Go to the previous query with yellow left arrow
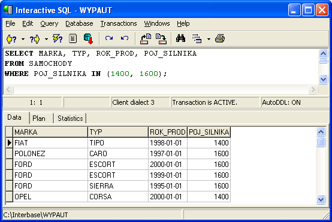Viewport: 332px width, 222px height. tap(11, 39)
